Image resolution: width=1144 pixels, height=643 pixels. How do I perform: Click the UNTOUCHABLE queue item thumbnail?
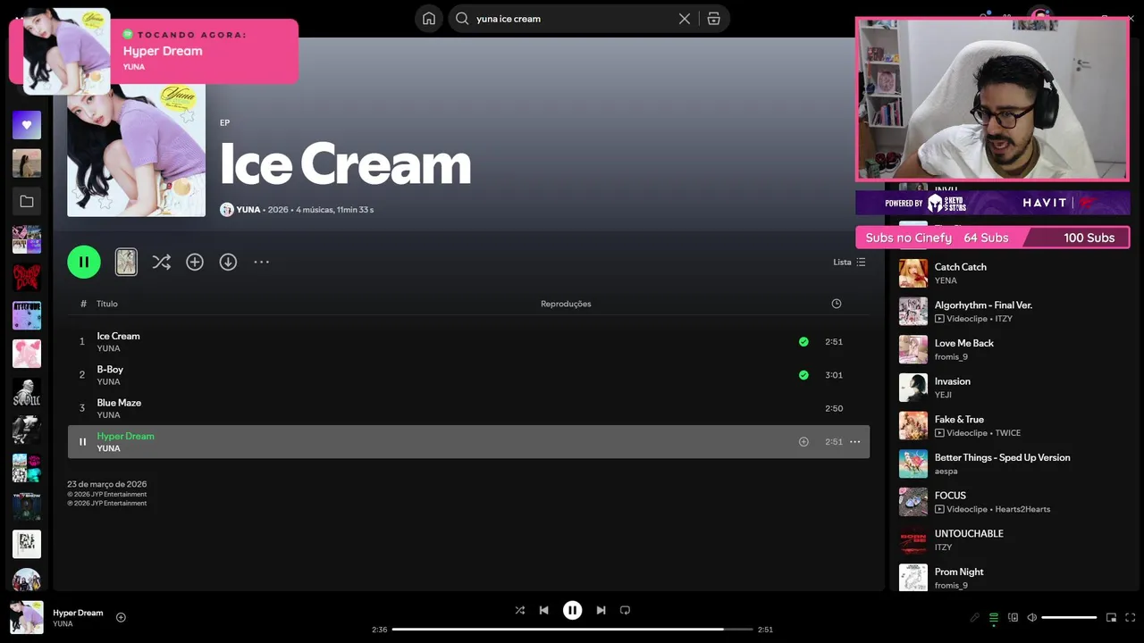[x=913, y=540]
